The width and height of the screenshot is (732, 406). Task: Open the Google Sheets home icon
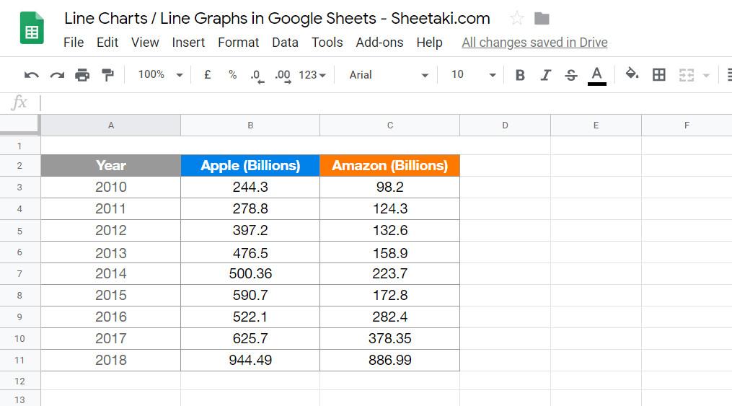(x=32, y=28)
